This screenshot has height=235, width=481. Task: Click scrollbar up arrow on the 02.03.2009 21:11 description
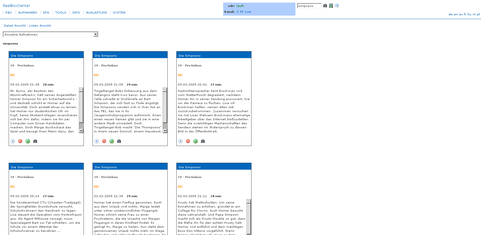point(249,201)
